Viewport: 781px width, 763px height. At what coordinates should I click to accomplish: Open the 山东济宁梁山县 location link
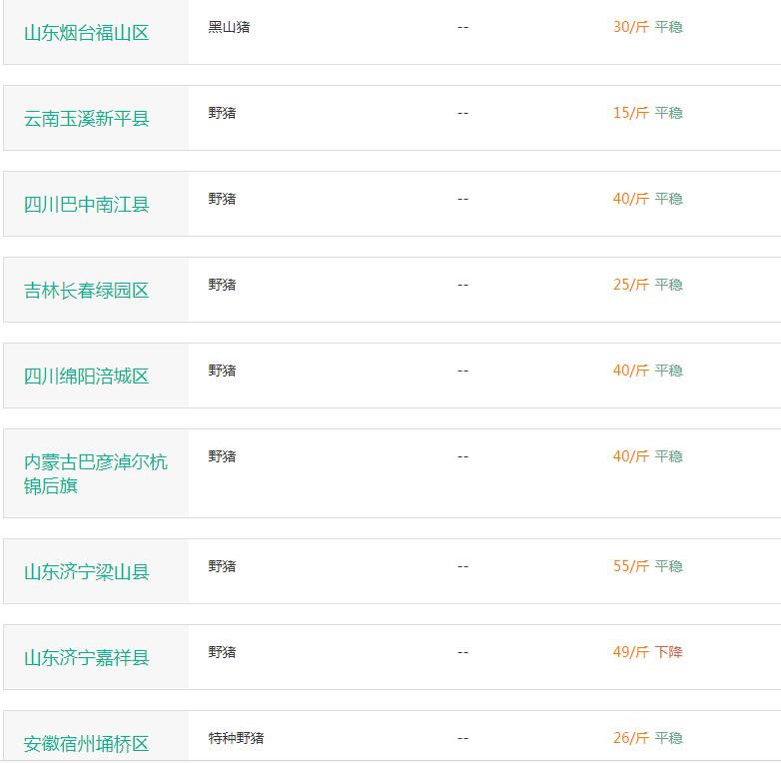click(87, 572)
